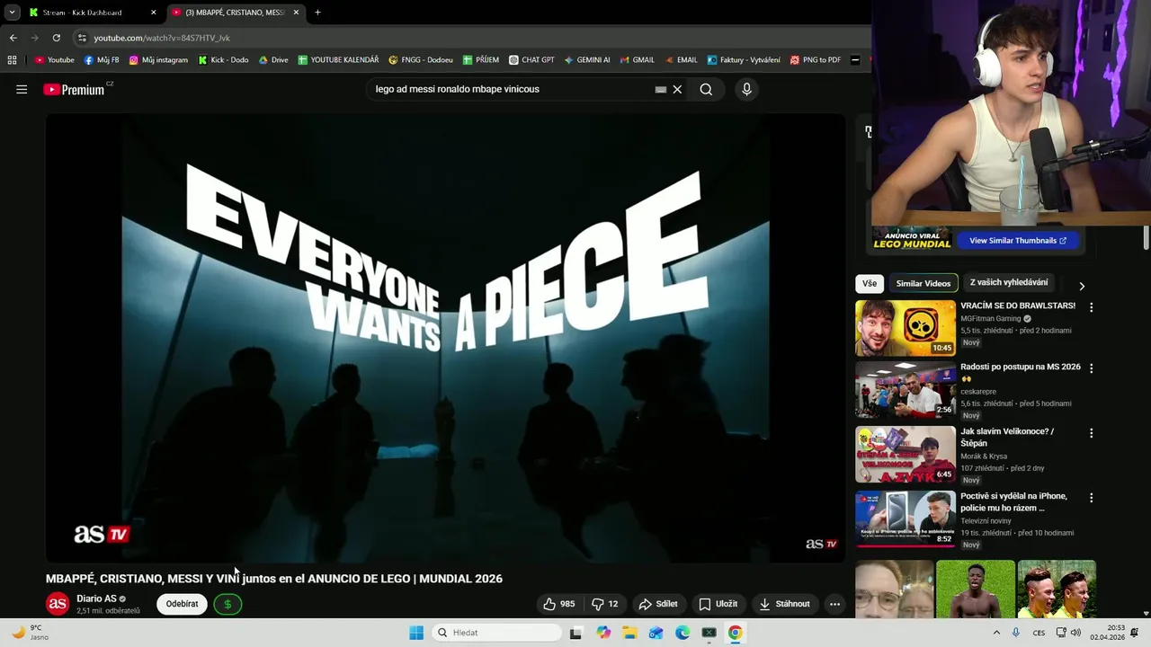The image size is (1151, 647).
Task: Close the MBAPPÉ, CRISTIANO YouTube tab
Action: (296, 13)
